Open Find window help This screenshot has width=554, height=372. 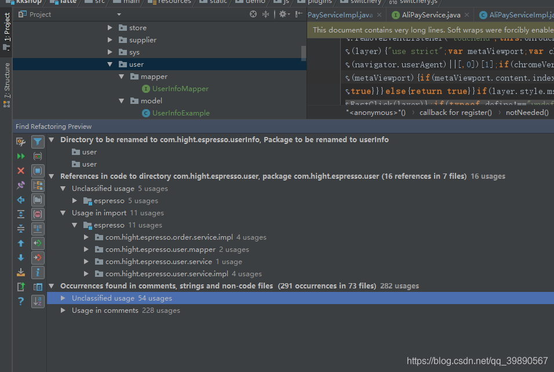[21, 301]
